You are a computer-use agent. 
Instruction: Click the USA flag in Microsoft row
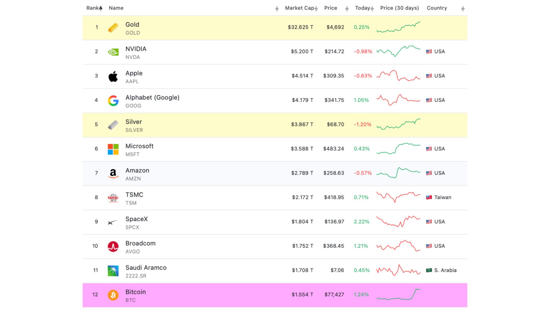[429, 149]
